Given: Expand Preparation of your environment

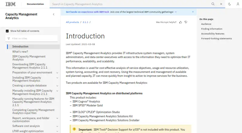Looking at the screenshot, I should pos(57,73).
